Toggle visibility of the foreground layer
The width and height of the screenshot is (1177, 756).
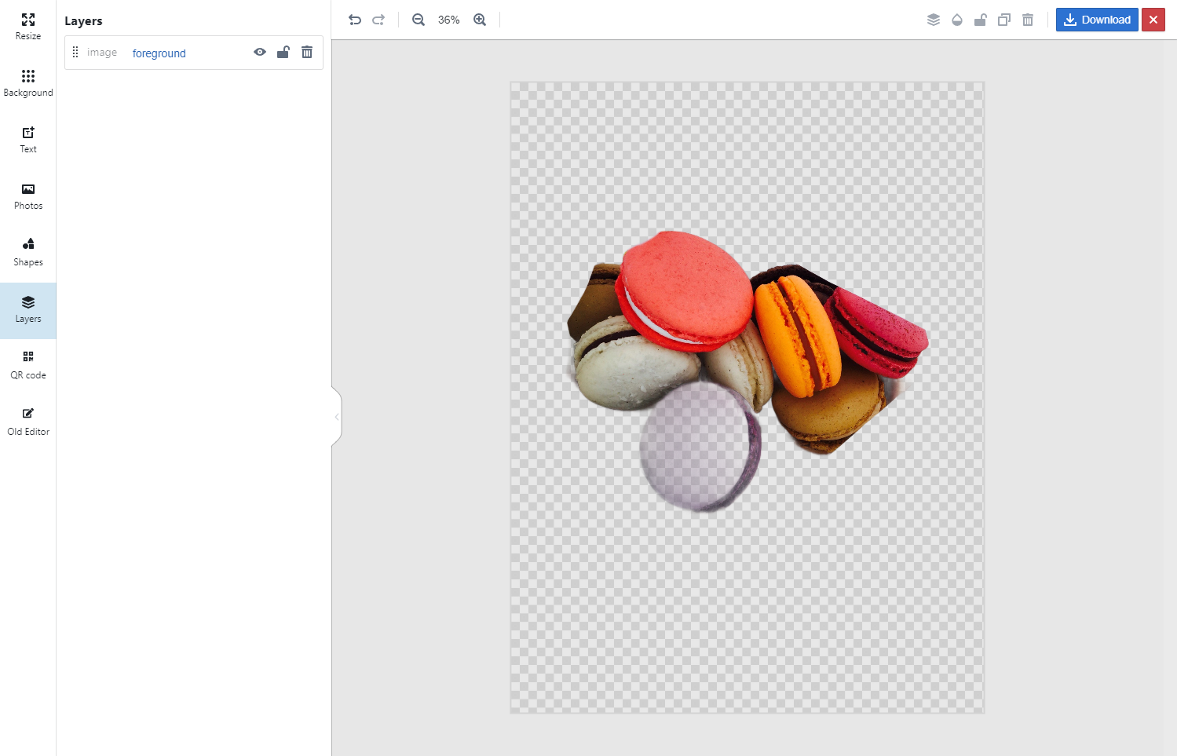pyautogui.click(x=260, y=52)
